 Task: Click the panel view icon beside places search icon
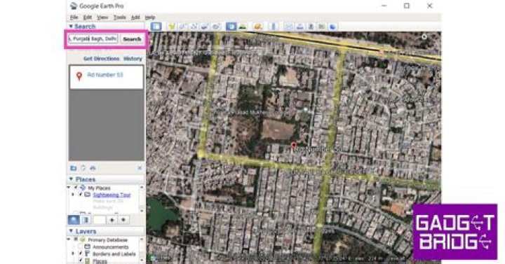86,220
